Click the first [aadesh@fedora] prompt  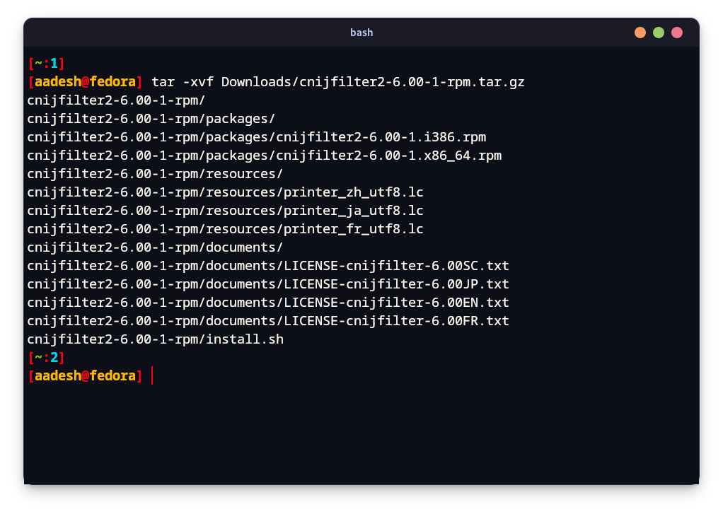pyautogui.click(x=85, y=82)
